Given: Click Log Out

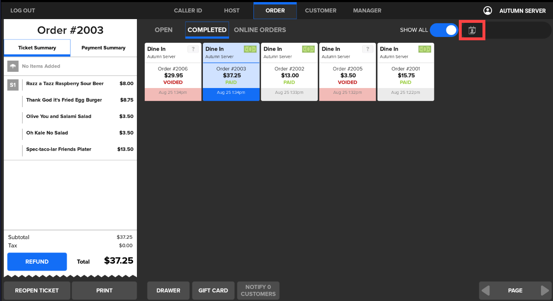Looking at the screenshot, I should 22,11.
